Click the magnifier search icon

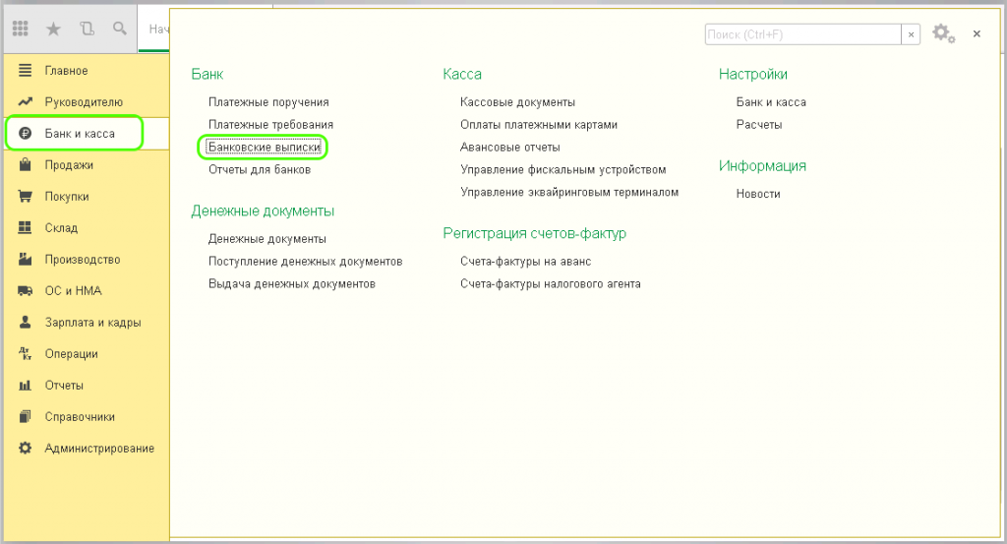click(120, 30)
